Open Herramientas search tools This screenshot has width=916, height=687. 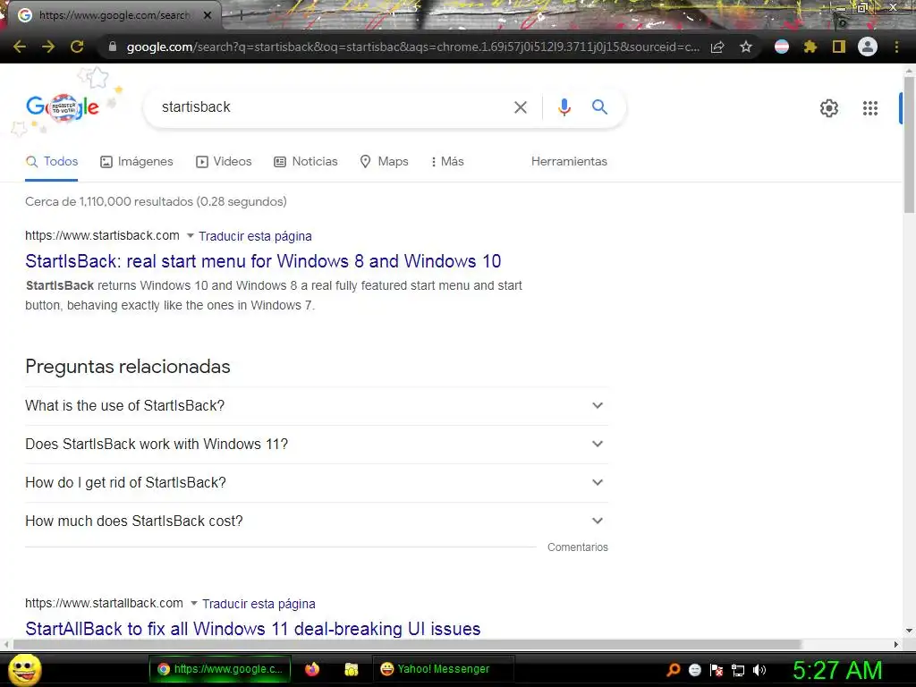click(x=569, y=162)
